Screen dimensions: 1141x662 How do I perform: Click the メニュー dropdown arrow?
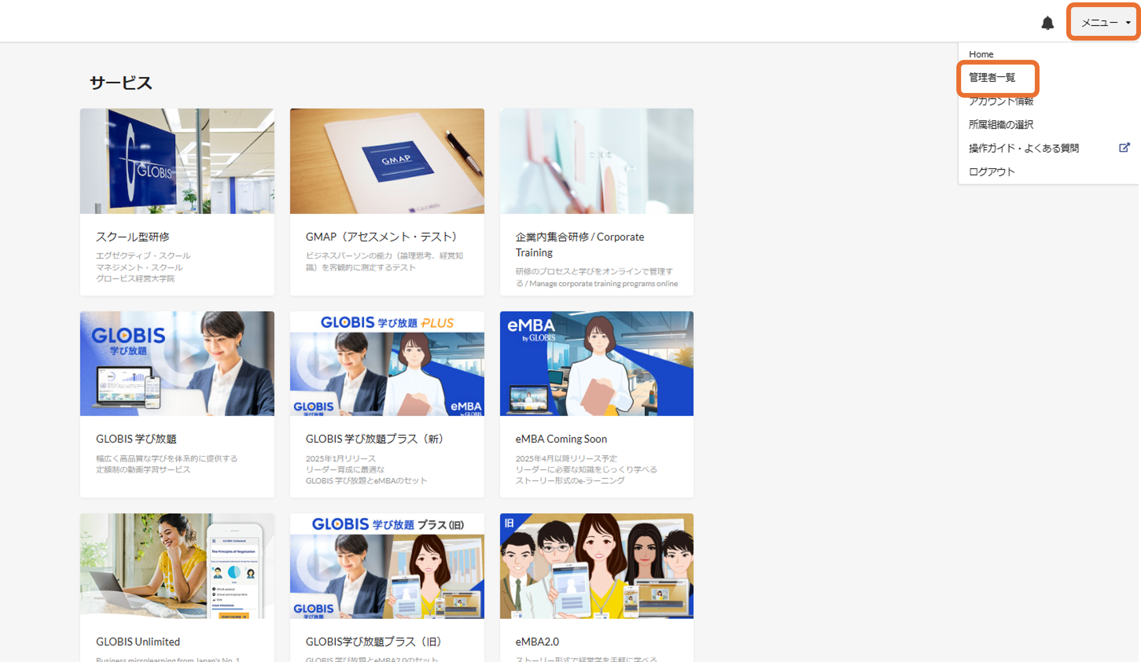point(1128,23)
